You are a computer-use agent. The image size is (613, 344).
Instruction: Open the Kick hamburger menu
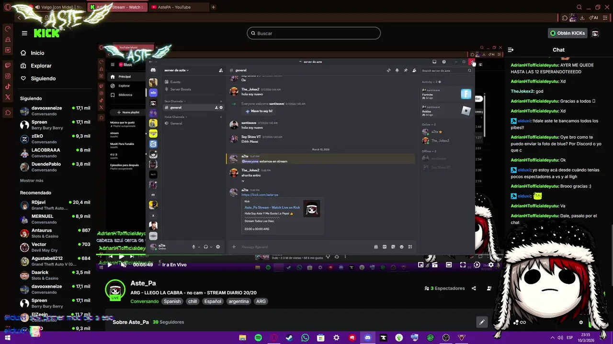(24, 33)
